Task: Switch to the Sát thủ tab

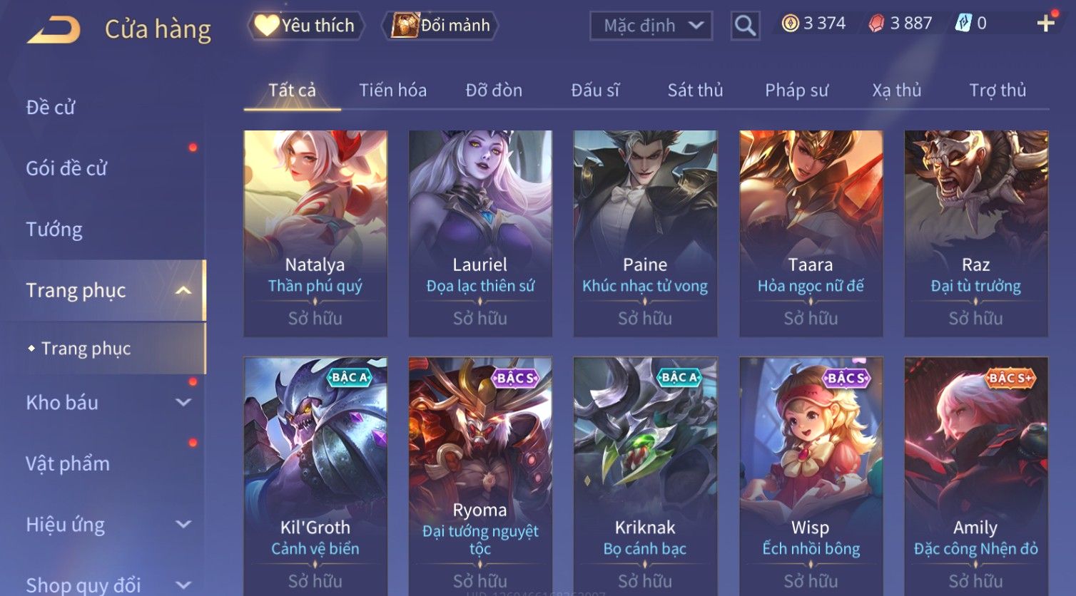Action: [695, 91]
